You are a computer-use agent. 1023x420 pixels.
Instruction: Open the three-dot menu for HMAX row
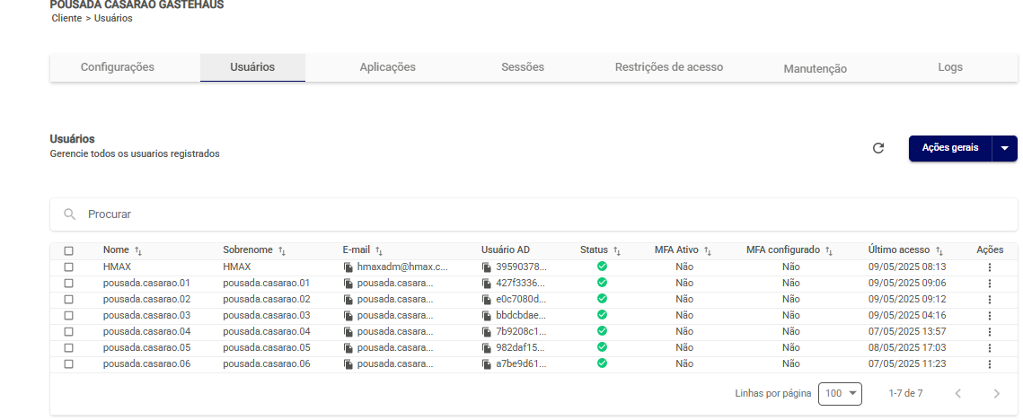[989, 267]
